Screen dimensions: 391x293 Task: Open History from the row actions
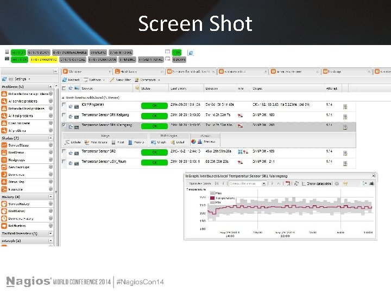pyautogui.click(x=136, y=142)
